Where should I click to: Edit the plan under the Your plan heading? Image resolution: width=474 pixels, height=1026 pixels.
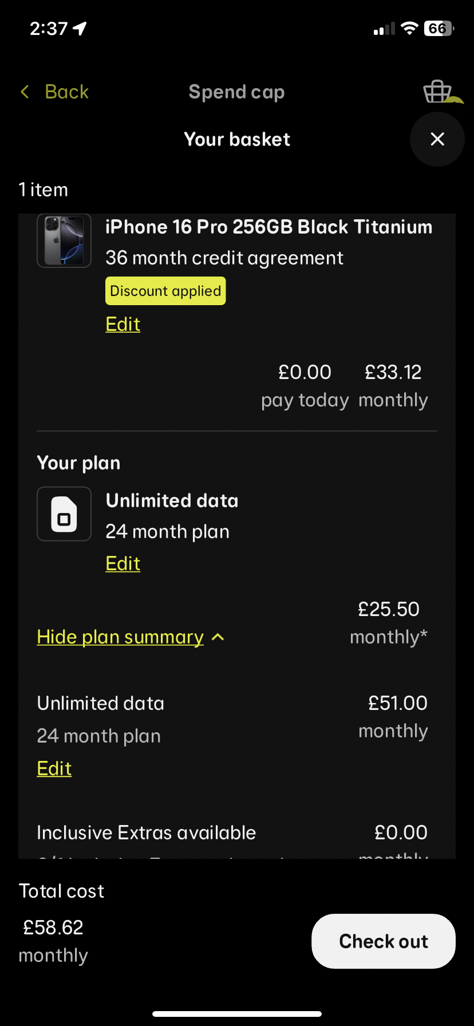tap(123, 563)
